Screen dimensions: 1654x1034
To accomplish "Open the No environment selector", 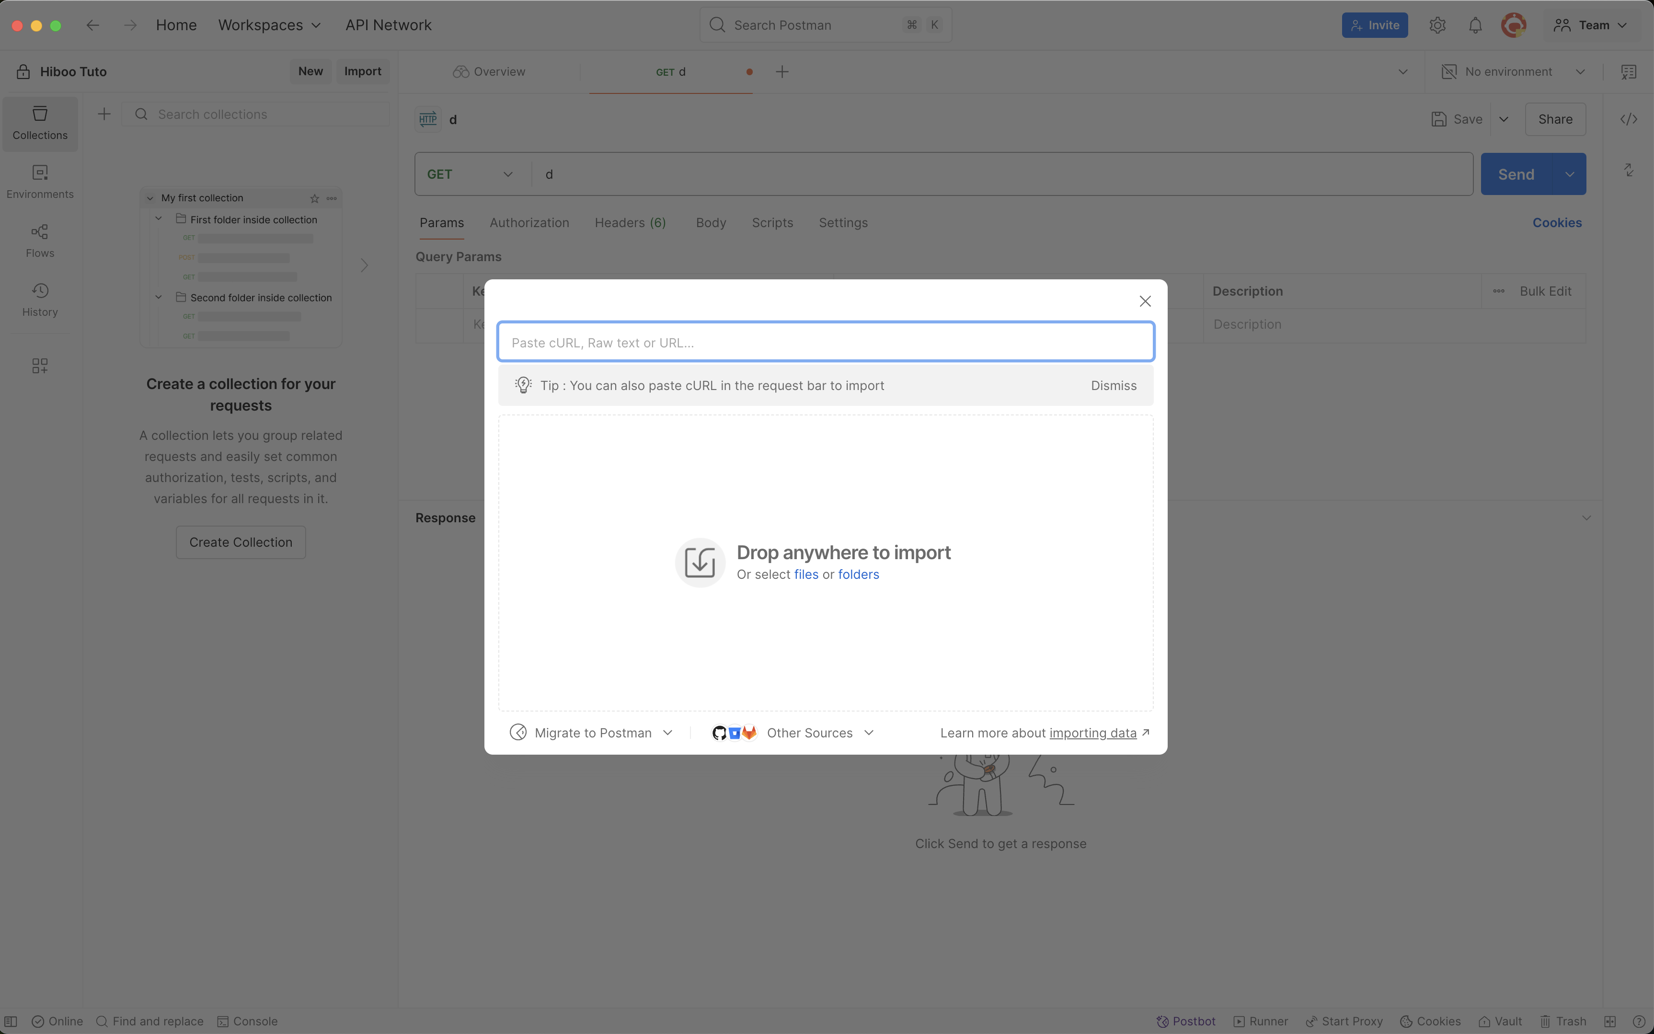I will (x=1513, y=72).
